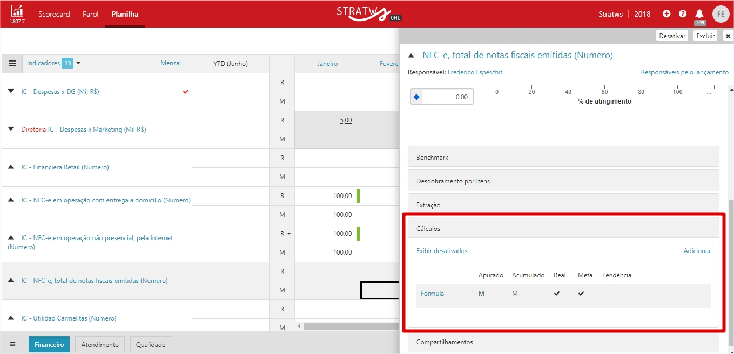Expand the Compartilhamentos section
This screenshot has height=354, width=734.
[x=563, y=342]
